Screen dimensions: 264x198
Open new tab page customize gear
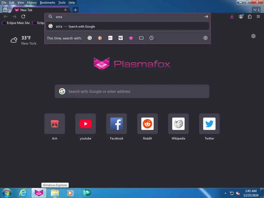253,36
